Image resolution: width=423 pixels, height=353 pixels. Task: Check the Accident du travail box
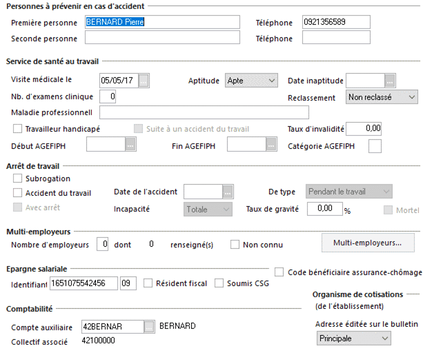tap(18, 193)
